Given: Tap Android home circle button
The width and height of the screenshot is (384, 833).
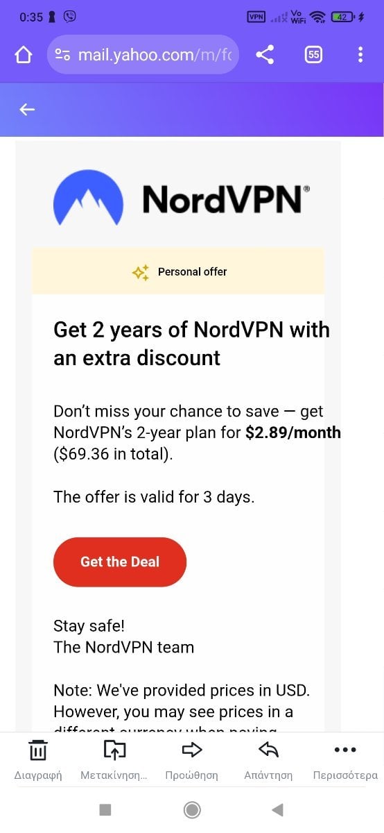Looking at the screenshot, I should coord(192,809).
